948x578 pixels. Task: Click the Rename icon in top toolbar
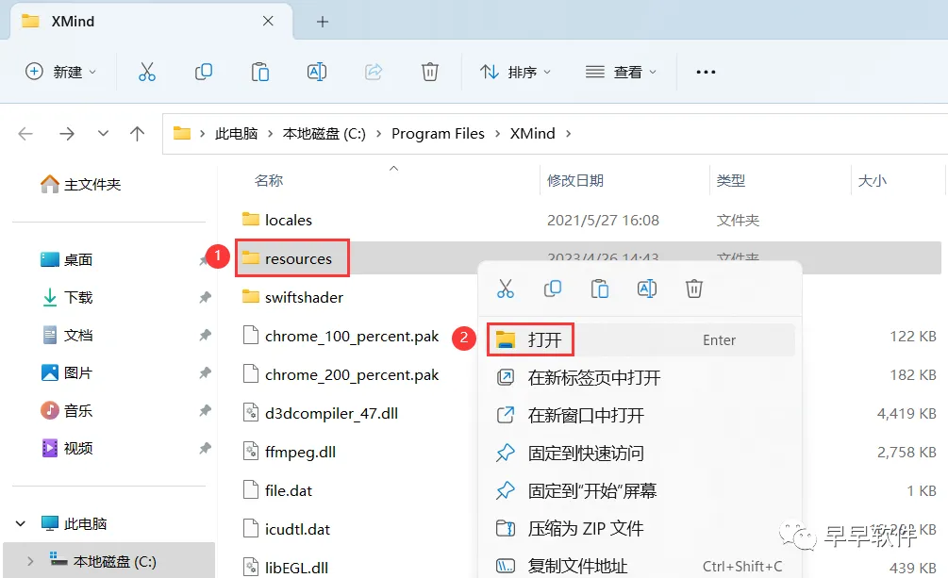coord(317,72)
